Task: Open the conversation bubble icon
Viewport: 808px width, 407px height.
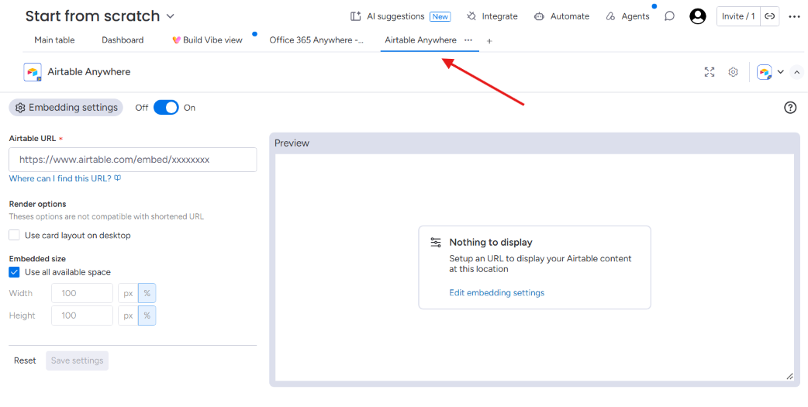Action: click(x=669, y=16)
